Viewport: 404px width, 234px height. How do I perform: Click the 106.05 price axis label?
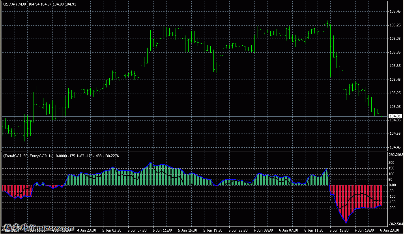395,39
